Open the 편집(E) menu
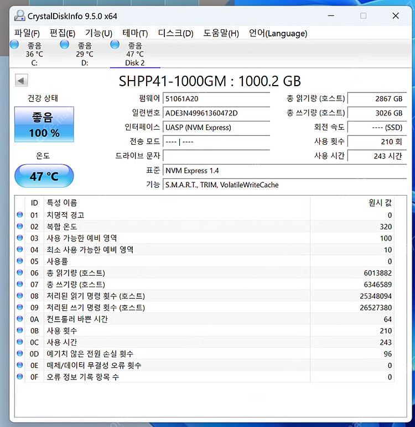Image resolution: width=415 pixels, height=427 pixels. (x=62, y=33)
